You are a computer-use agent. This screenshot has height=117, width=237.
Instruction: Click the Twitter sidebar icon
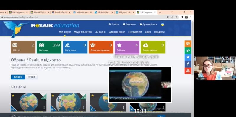(188, 57)
